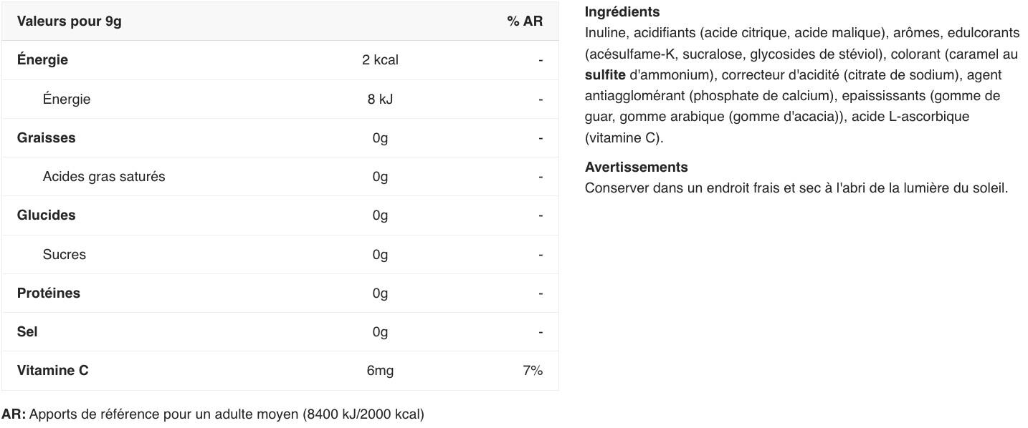The height and width of the screenshot is (428, 1028).
Task: Click the "Avertissements" heading
Action: (x=636, y=167)
